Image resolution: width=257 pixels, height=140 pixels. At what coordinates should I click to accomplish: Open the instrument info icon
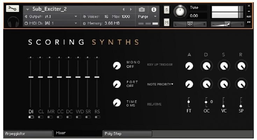click(153, 9)
